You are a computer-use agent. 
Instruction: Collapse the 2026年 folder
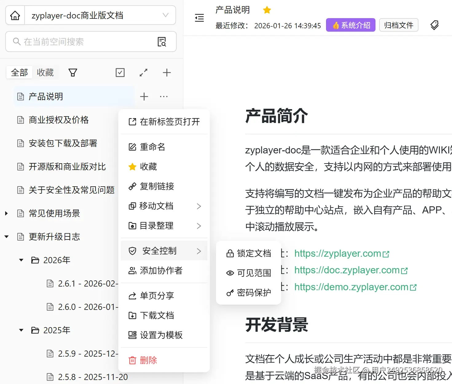pyautogui.click(x=21, y=260)
